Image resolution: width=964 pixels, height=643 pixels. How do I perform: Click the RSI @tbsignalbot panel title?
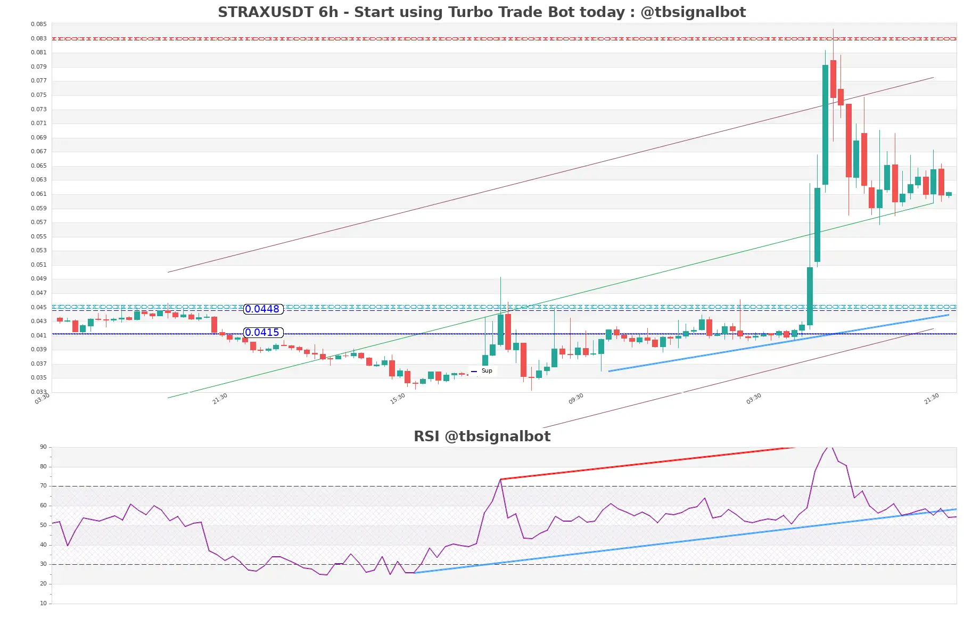tap(482, 436)
